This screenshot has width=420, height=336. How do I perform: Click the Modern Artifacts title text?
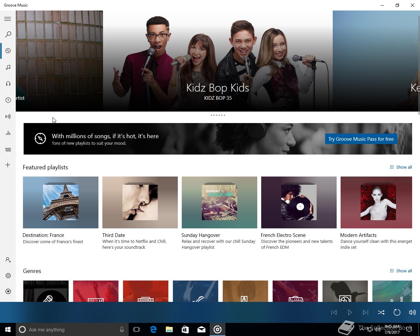[x=358, y=235]
